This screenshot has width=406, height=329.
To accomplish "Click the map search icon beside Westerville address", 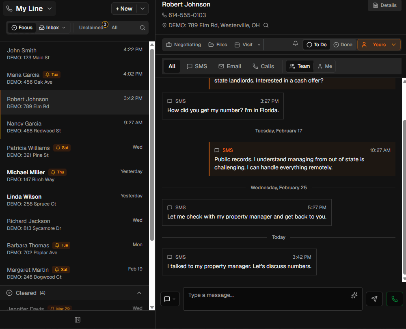I will (x=266, y=26).
